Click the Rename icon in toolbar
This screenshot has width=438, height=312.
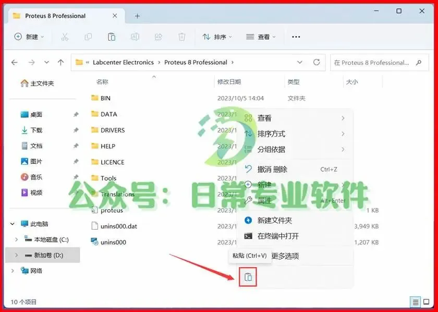[135, 37]
